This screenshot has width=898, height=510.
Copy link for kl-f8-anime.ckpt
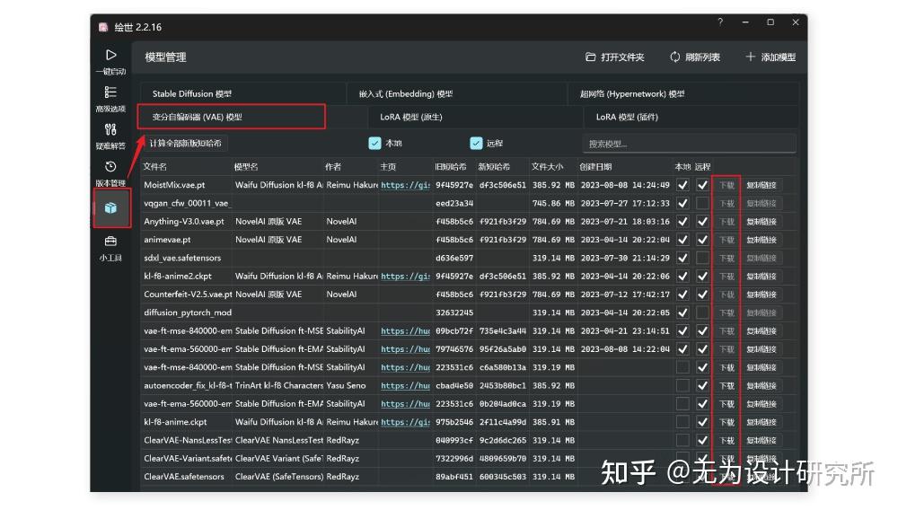(762, 422)
